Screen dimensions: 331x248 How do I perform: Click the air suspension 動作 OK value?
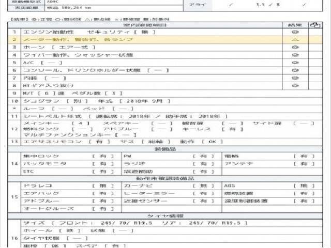[212, 141]
